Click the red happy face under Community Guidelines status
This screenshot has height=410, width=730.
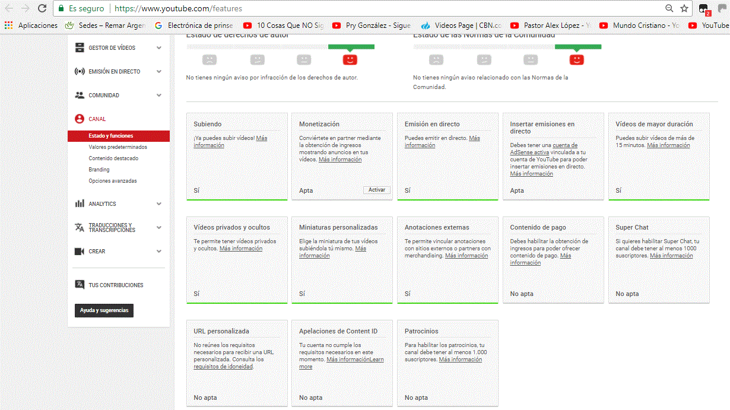[x=577, y=59]
